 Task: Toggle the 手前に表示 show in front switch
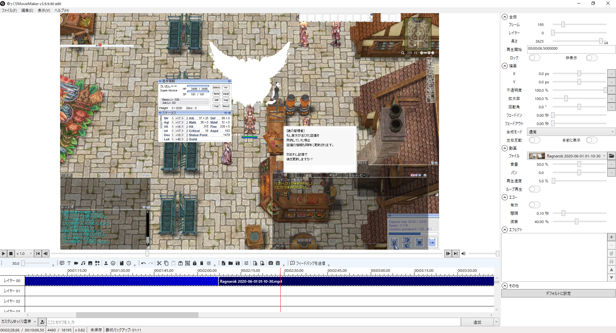click(x=592, y=140)
